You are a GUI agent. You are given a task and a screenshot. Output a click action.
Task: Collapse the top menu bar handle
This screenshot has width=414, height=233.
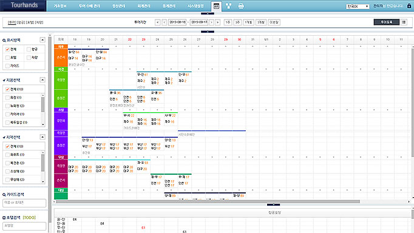click(x=208, y=13)
